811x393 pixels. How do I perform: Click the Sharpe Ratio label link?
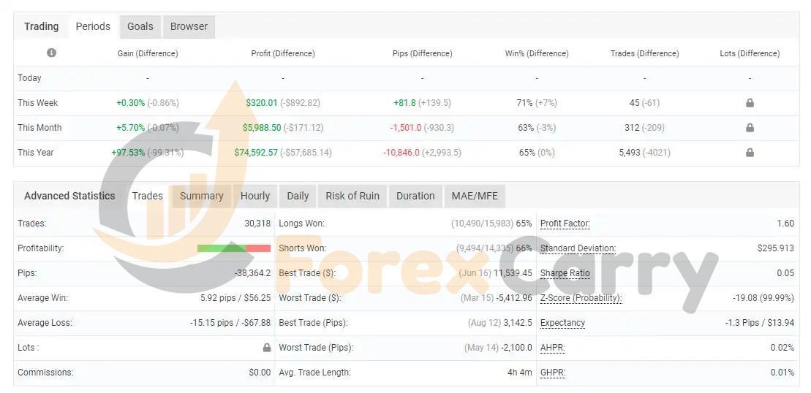[x=565, y=273]
